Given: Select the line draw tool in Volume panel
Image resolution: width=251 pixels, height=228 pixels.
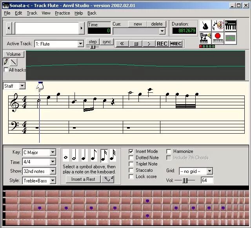Looking at the screenshot, I should (14, 62).
